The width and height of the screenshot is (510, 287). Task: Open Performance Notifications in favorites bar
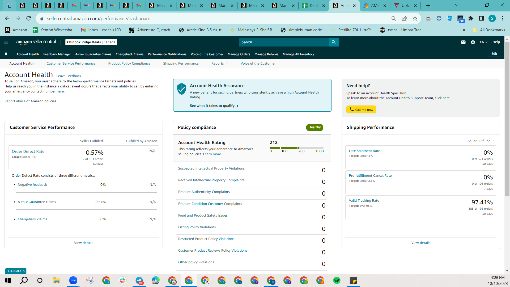click(167, 54)
